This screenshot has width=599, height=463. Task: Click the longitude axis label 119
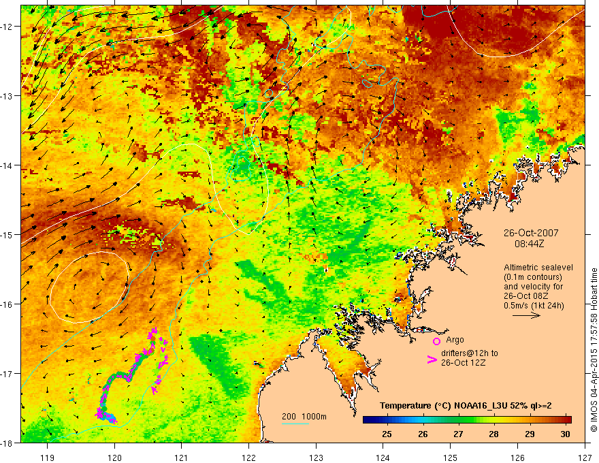(x=48, y=458)
